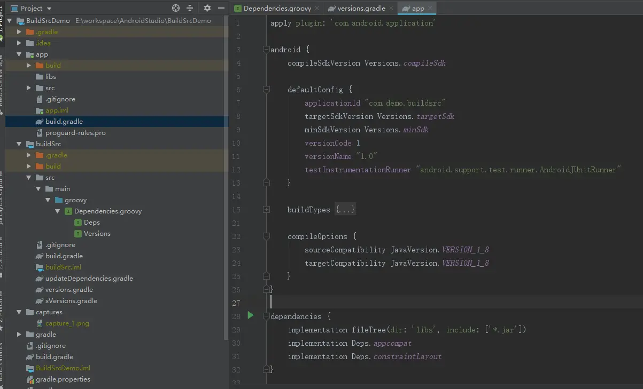The image size is (643, 389).
Task: Click the gradle icon beside versions.gradle file in tree
Action: (x=40, y=290)
